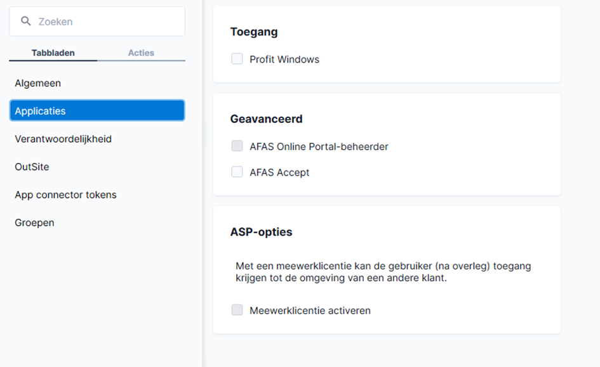Click the Meewerklicentie activeren label
The image size is (600, 367).
coord(310,311)
